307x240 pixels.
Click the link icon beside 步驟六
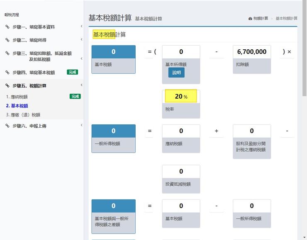click(x=7, y=126)
